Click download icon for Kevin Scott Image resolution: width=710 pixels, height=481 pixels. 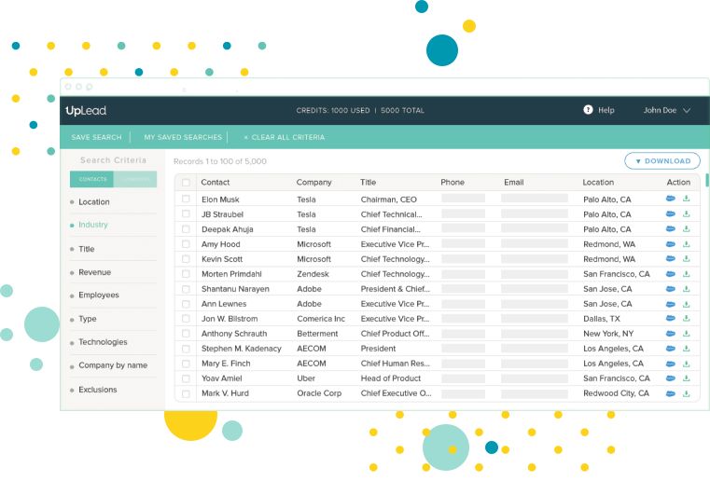click(687, 259)
